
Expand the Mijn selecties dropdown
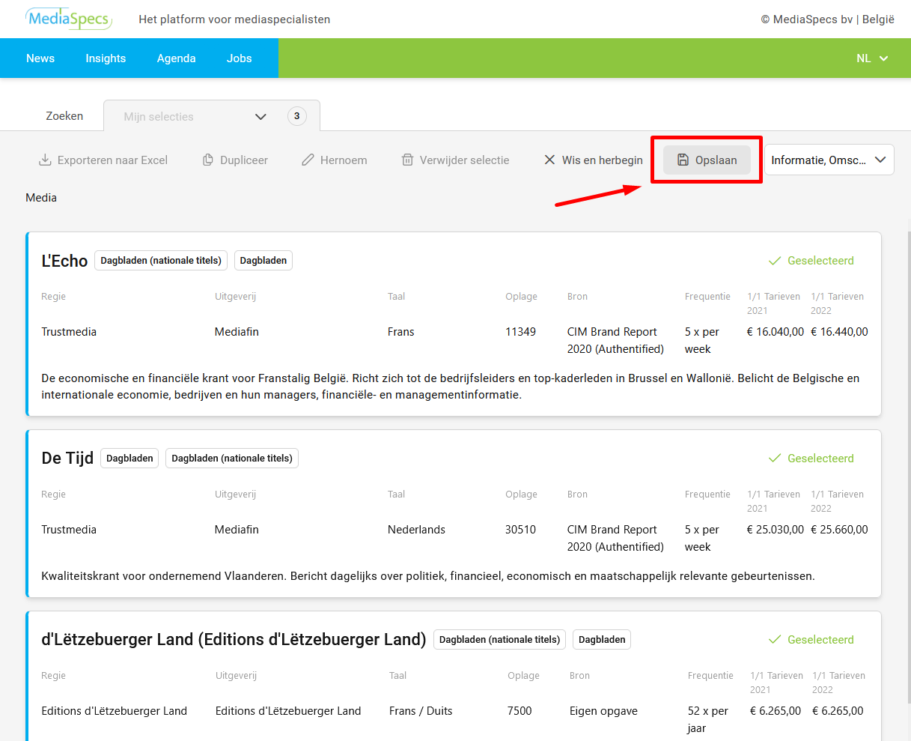[260, 117]
